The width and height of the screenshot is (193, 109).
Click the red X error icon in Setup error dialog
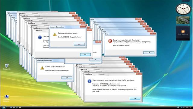[x=110, y=41]
